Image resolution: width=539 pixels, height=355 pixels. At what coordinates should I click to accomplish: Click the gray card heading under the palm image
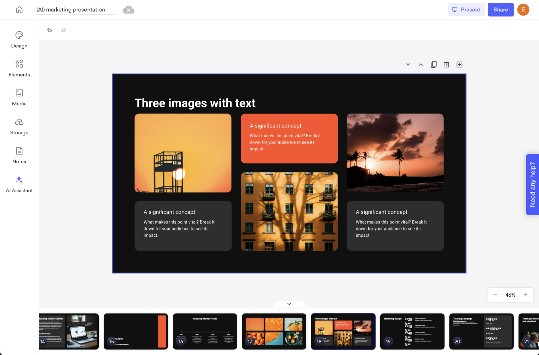[x=381, y=212]
